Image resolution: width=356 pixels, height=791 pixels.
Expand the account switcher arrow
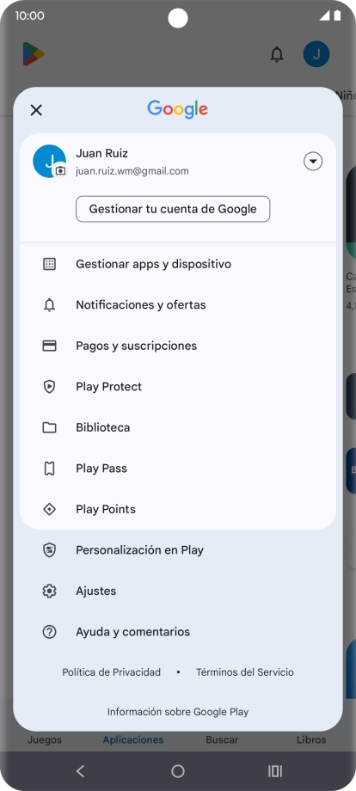313,162
